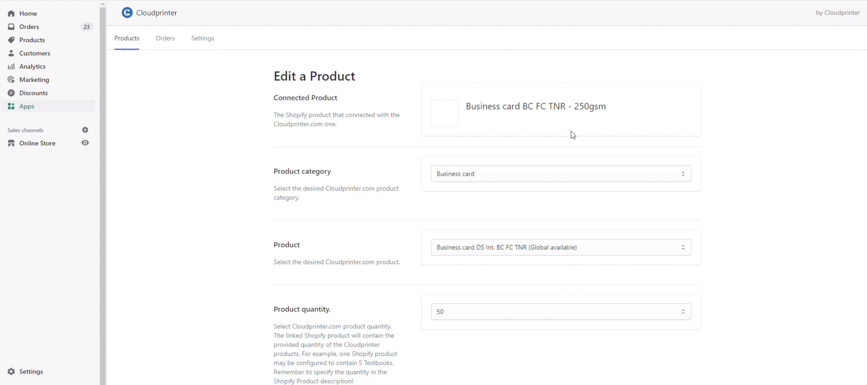The image size is (867, 385).
Task: Click the sidebar scroll up arrow
Action: coord(103,4)
